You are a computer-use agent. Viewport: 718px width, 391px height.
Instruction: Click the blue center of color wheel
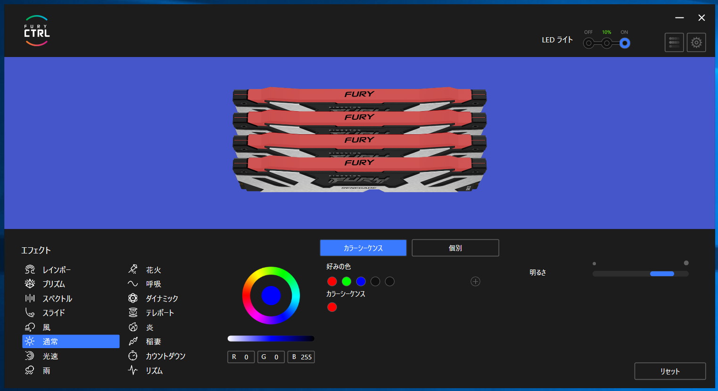click(271, 295)
